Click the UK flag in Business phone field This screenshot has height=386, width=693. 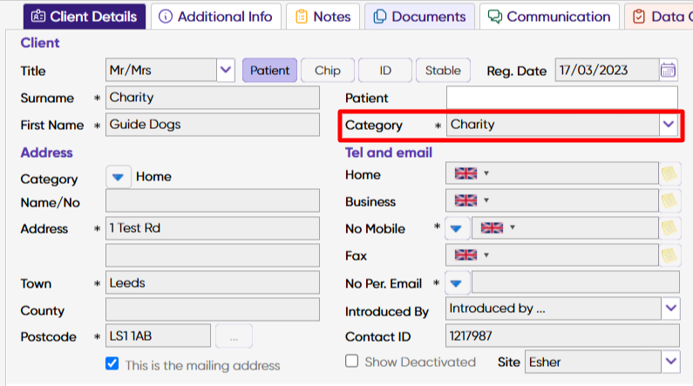pyautogui.click(x=465, y=201)
